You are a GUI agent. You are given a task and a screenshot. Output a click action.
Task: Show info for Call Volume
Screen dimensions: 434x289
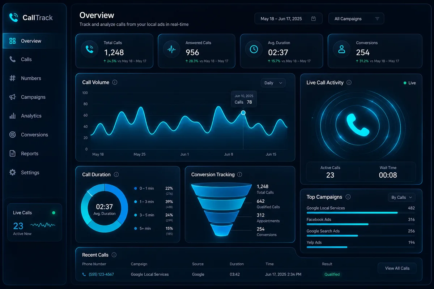point(115,82)
